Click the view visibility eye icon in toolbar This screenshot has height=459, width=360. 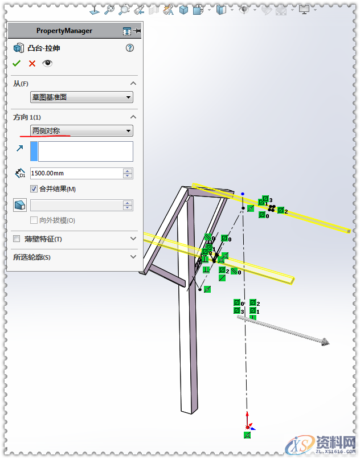[x=244, y=10]
